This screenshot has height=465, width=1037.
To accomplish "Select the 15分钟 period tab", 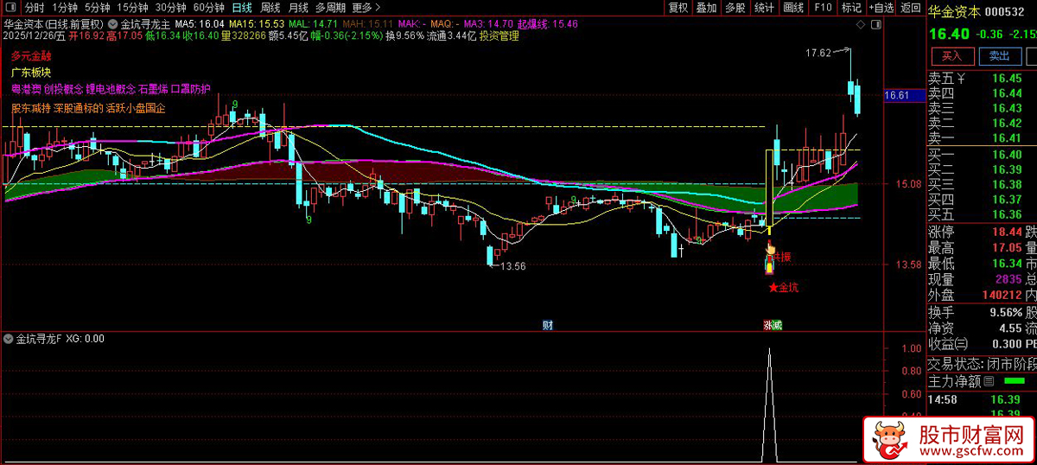I will [x=132, y=8].
